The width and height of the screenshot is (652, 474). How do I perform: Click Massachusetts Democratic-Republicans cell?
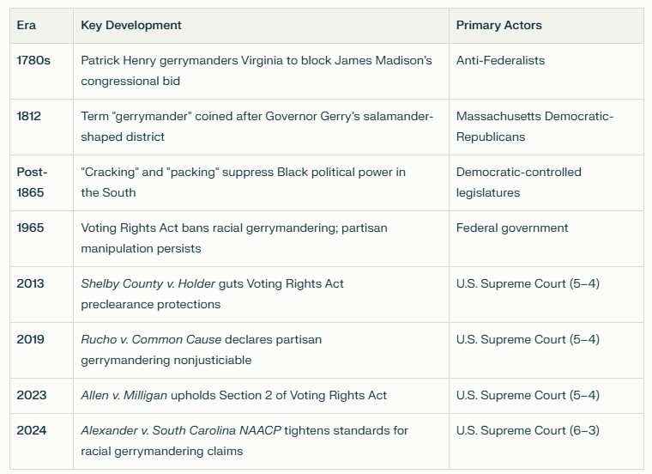pos(546,127)
